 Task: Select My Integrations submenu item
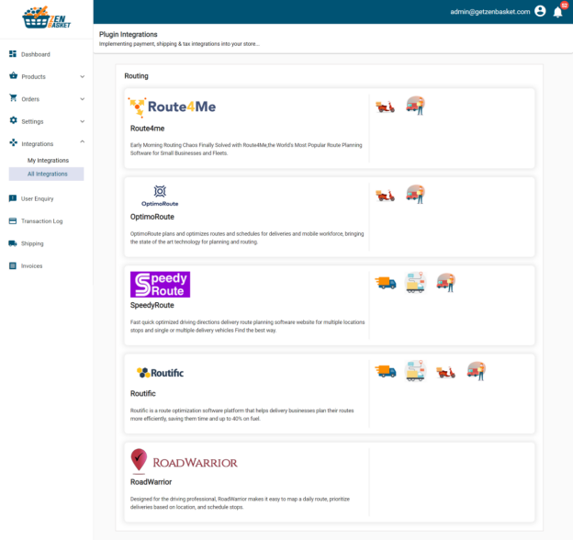click(49, 161)
